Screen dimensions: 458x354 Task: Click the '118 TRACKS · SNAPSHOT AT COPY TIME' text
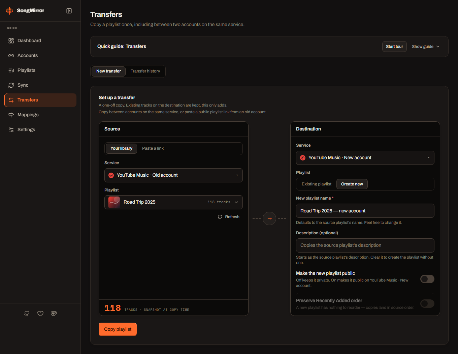point(147,308)
